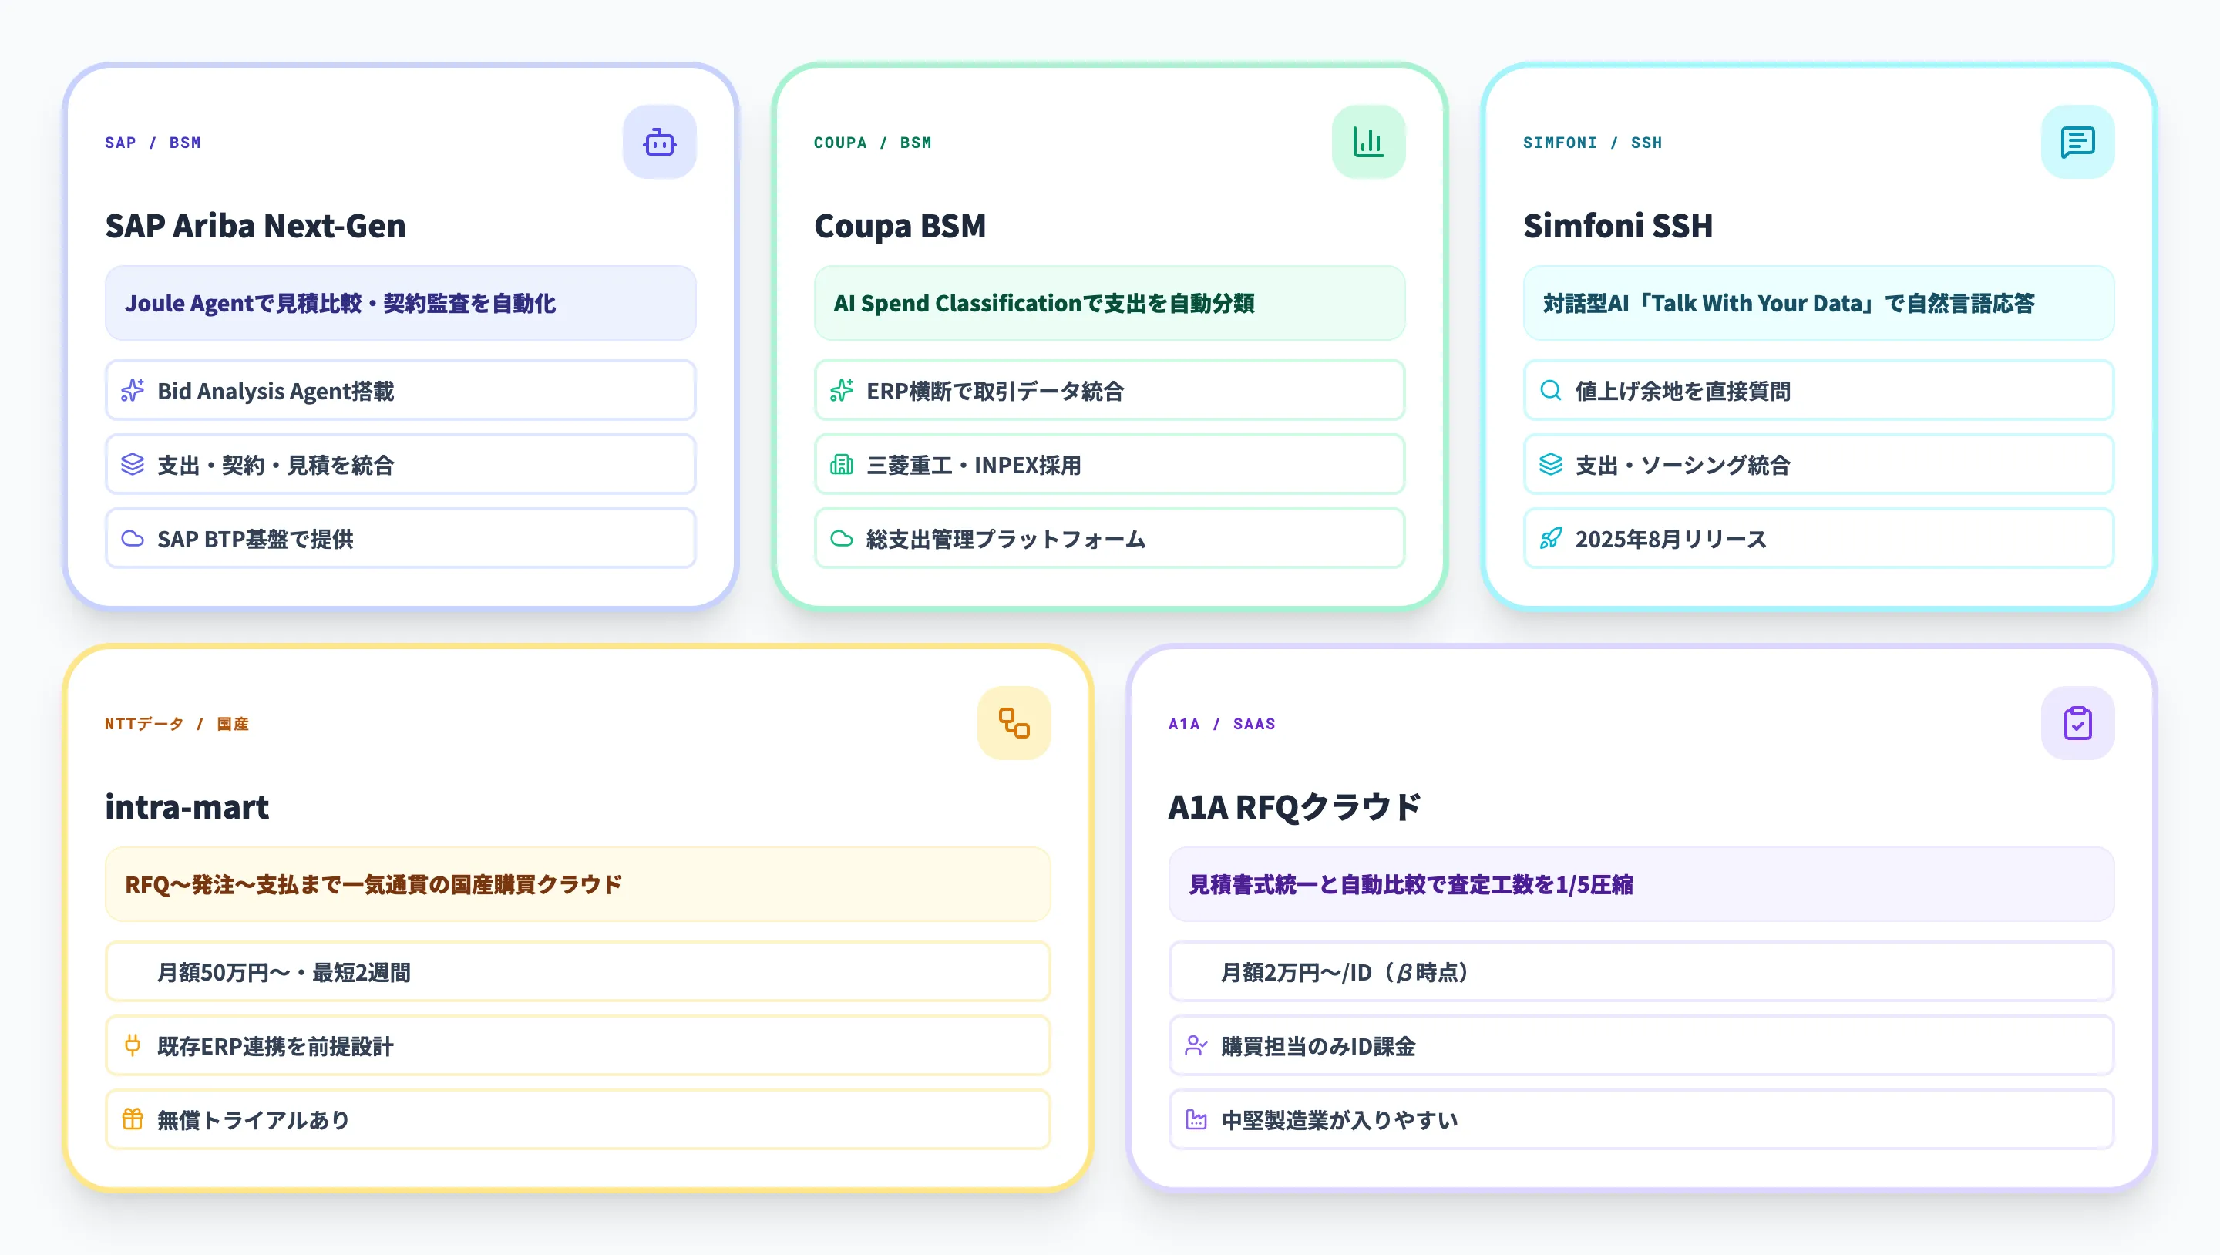Click the RFQ～発注～支払 highlight banner
The width and height of the screenshot is (2220, 1255).
(577, 884)
